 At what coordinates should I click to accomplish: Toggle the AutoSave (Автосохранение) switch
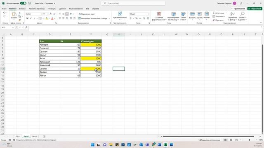(23, 3)
